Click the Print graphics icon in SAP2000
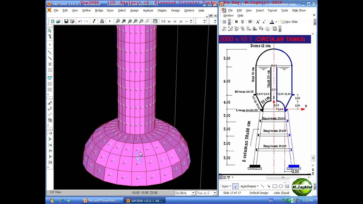This screenshot has height=204, width=363. point(72,21)
